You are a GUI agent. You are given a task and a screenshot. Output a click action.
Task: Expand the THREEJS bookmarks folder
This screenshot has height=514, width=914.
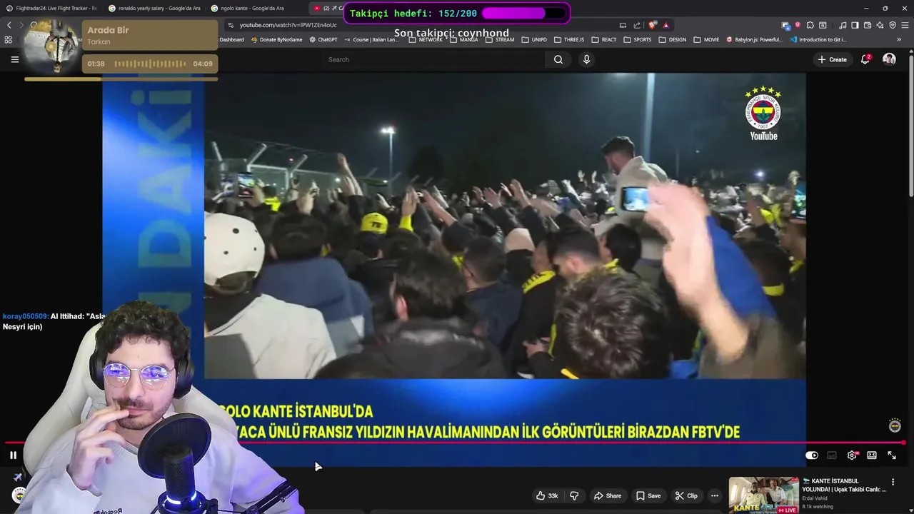coord(569,40)
